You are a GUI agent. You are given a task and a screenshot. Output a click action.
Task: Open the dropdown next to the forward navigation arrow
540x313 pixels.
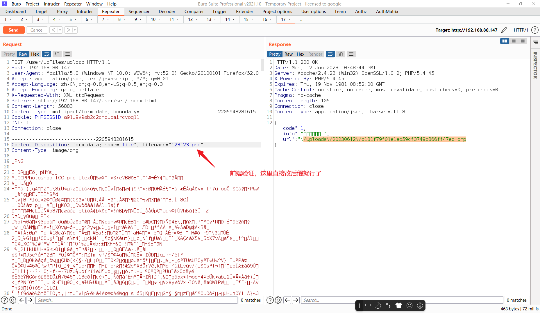(x=75, y=30)
